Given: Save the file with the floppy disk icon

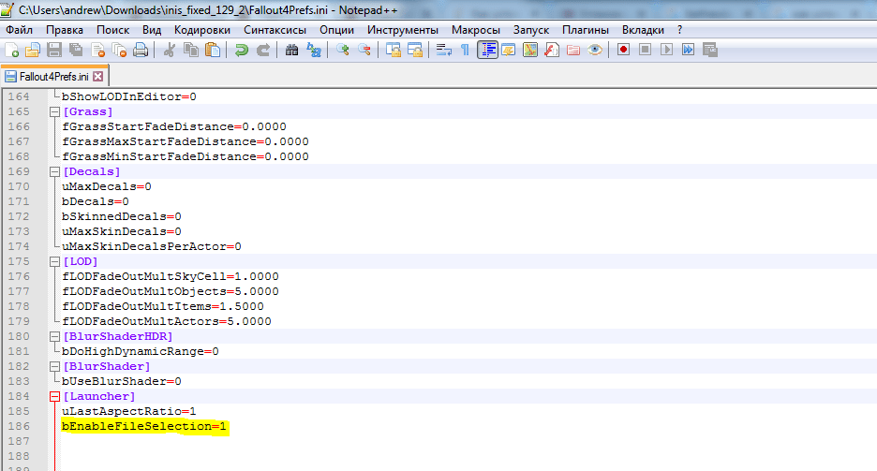Looking at the screenshot, I should coord(54,51).
